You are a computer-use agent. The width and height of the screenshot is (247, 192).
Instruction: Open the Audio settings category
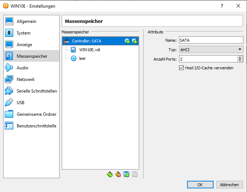coord(31,68)
